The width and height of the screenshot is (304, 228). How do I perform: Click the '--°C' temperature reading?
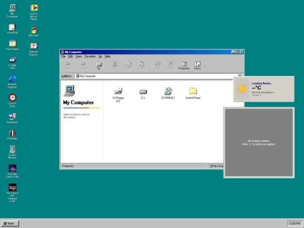(x=256, y=88)
